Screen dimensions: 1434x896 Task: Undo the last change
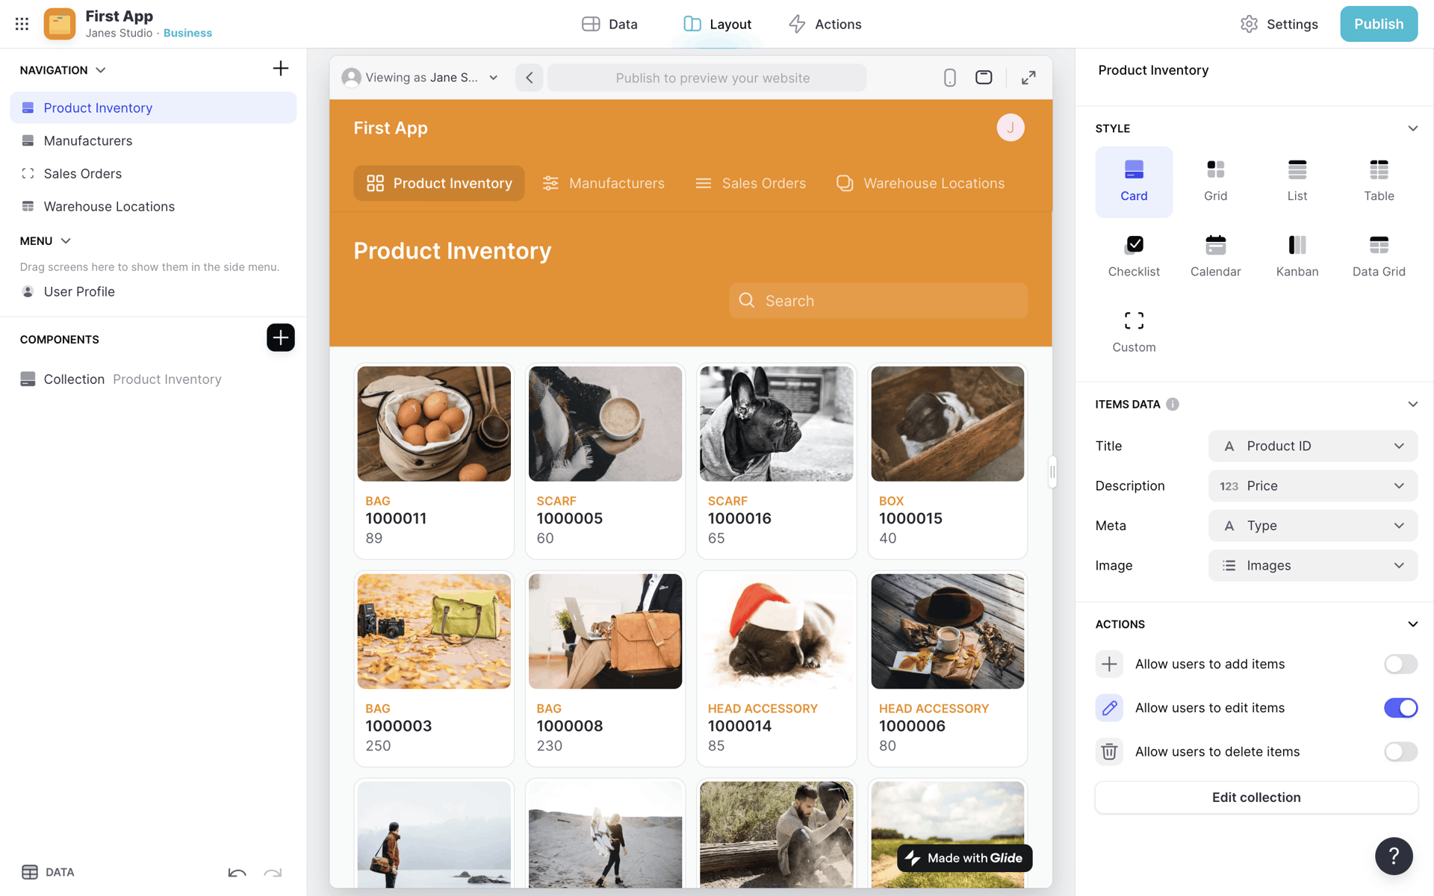237,872
